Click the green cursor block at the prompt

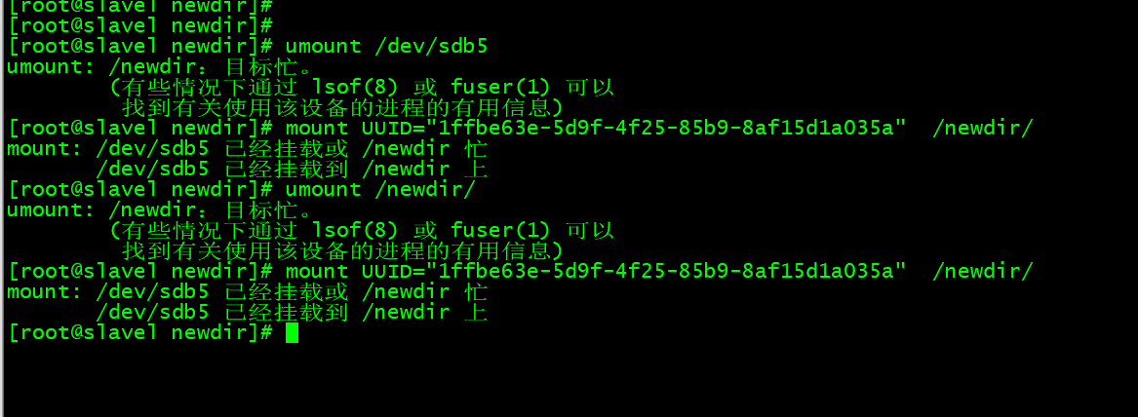click(292, 333)
